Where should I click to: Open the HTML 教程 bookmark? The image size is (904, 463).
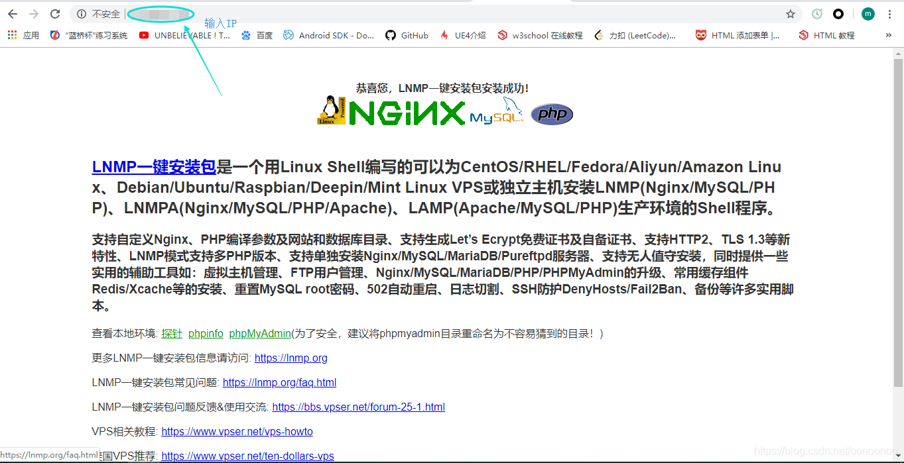point(826,35)
